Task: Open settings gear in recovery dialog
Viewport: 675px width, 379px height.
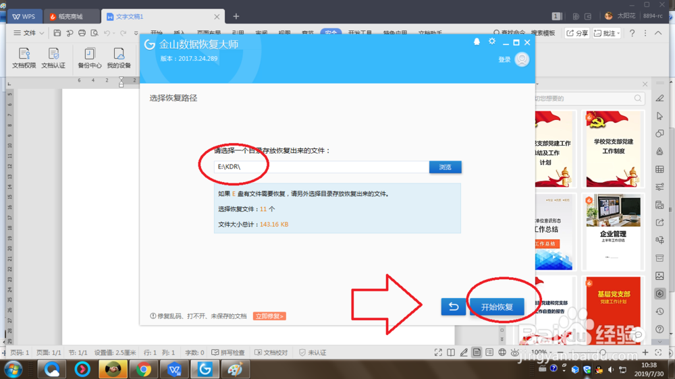Action: (492, 41)
